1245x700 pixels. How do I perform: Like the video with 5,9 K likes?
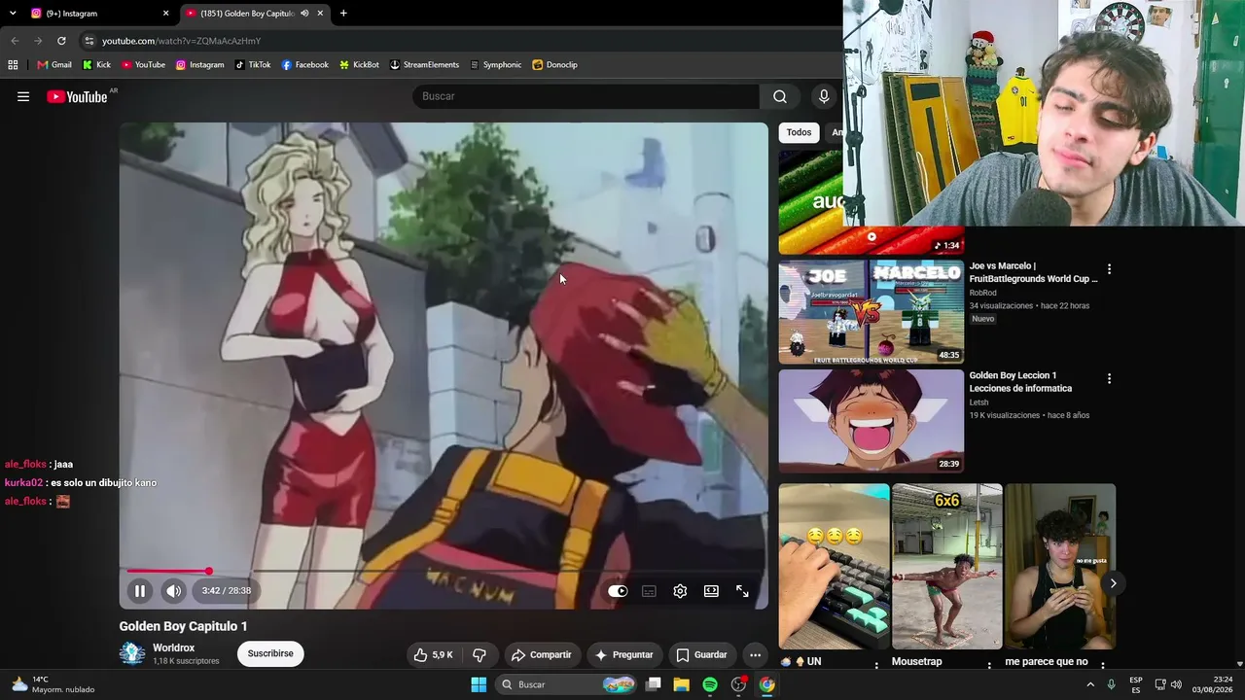433,654
